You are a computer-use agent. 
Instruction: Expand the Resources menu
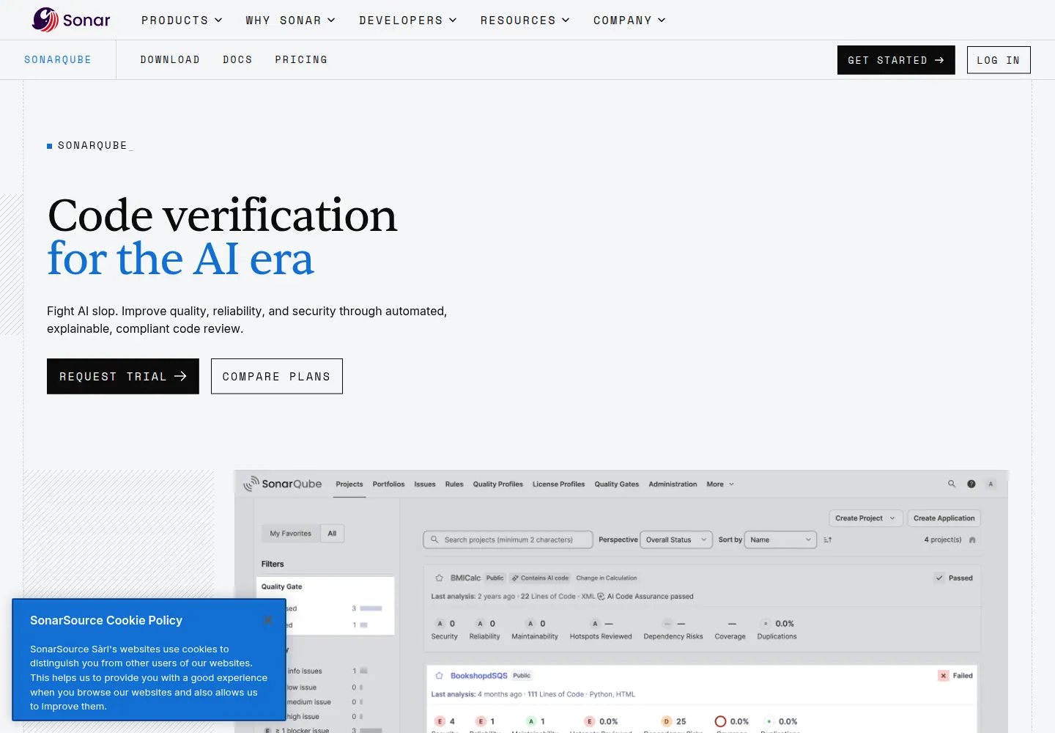pos(525,20)
